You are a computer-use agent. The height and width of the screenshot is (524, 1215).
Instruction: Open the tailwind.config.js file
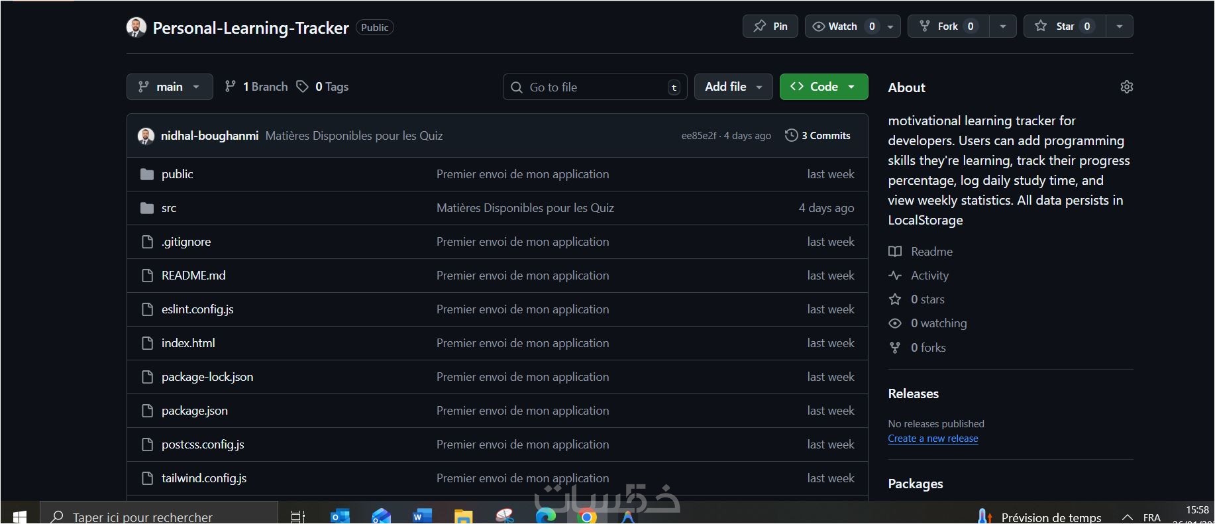204,478
